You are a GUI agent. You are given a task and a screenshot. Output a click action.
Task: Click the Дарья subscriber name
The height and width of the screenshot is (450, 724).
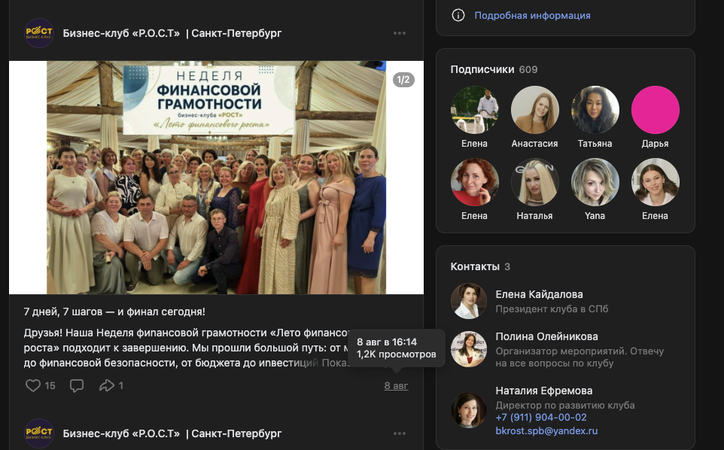tap(656, 144)
